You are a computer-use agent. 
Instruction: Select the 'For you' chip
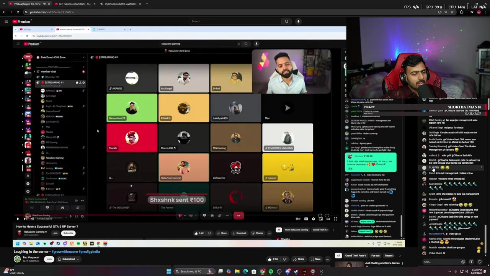coord(376,256)
